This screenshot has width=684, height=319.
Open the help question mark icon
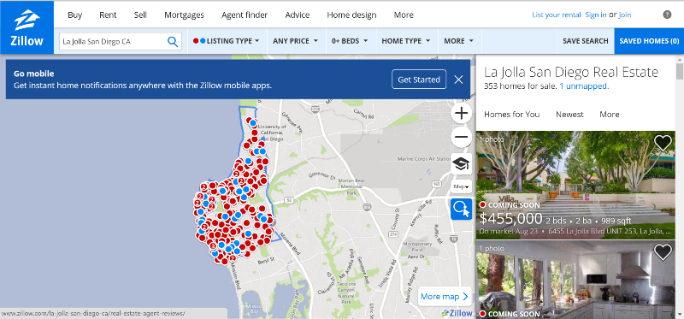(667, 15)
